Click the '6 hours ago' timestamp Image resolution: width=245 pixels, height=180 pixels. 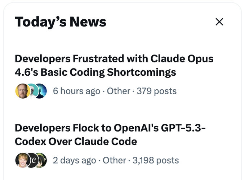point(76,91)
